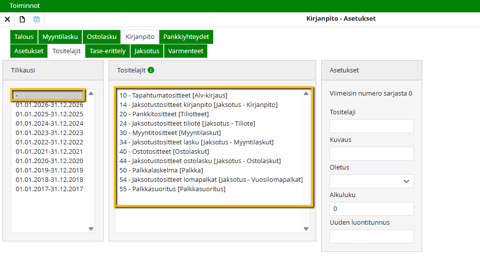The height and width of the screenshot is (270, 480).
Task: Click the Tositelaji input field
Action: (371, 126)
